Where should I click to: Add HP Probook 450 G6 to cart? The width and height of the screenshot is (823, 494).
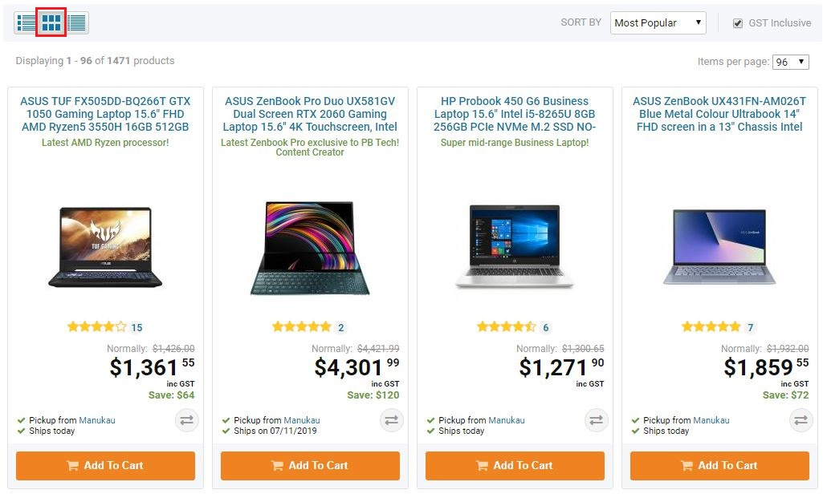(515, 466)
